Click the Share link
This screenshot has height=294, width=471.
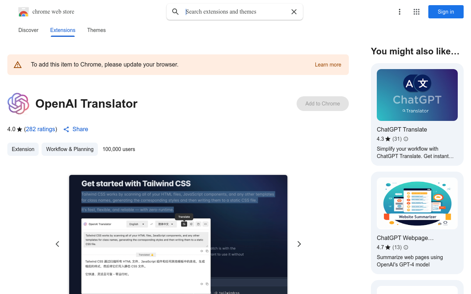[76, 129]
